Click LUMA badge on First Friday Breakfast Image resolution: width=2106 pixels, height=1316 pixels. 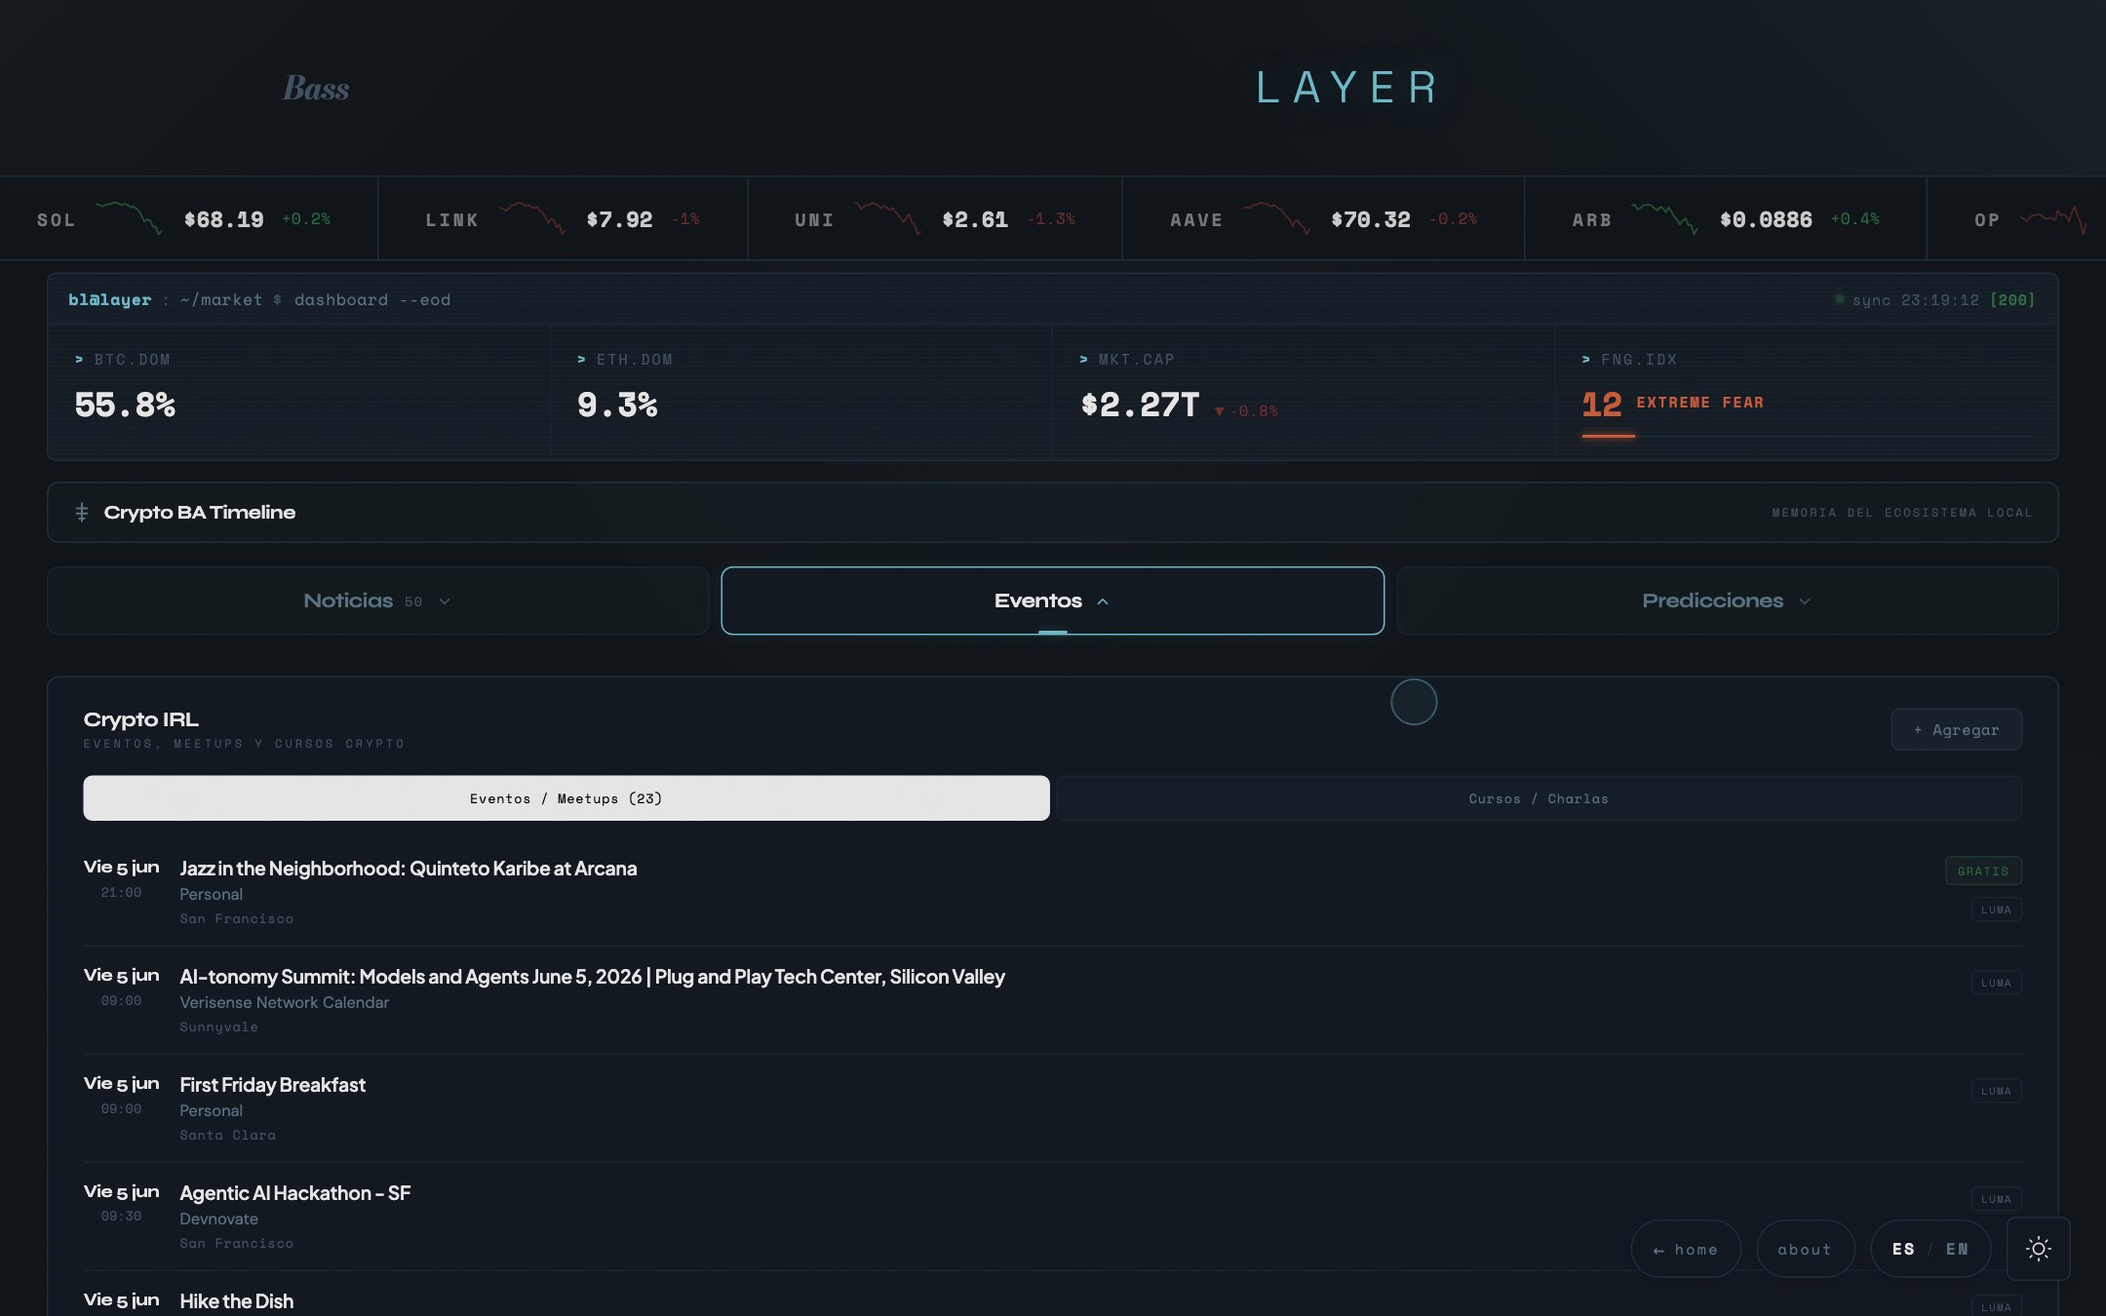(1996, 1091)
